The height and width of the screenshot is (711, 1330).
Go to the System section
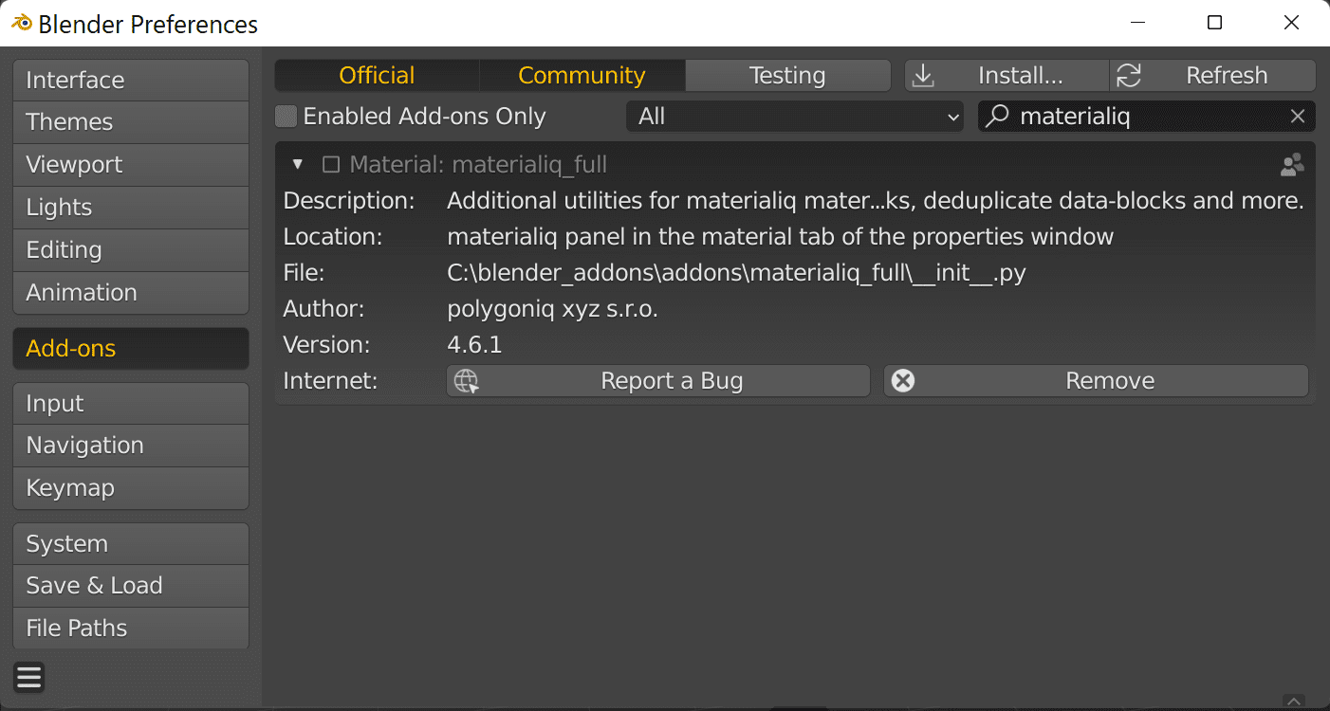[131, 544]
